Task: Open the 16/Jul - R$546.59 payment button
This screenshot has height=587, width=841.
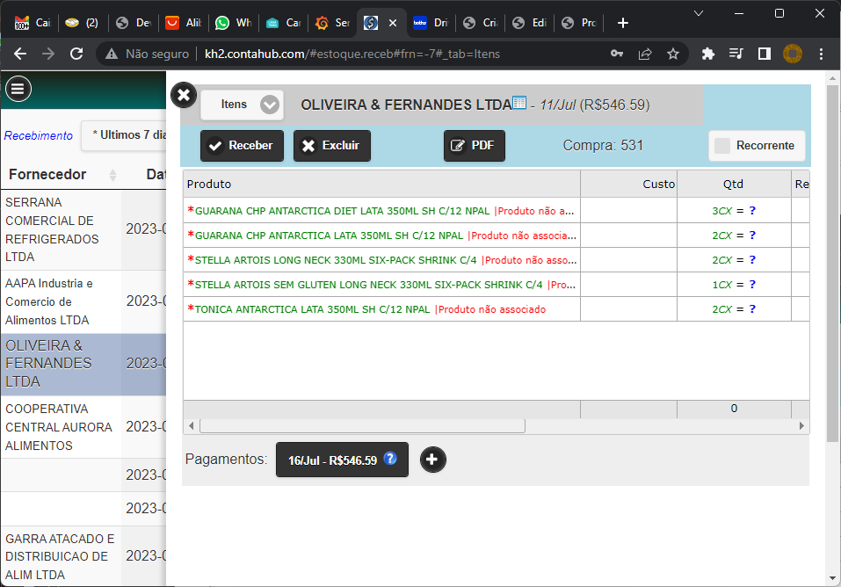Action: 342,460
